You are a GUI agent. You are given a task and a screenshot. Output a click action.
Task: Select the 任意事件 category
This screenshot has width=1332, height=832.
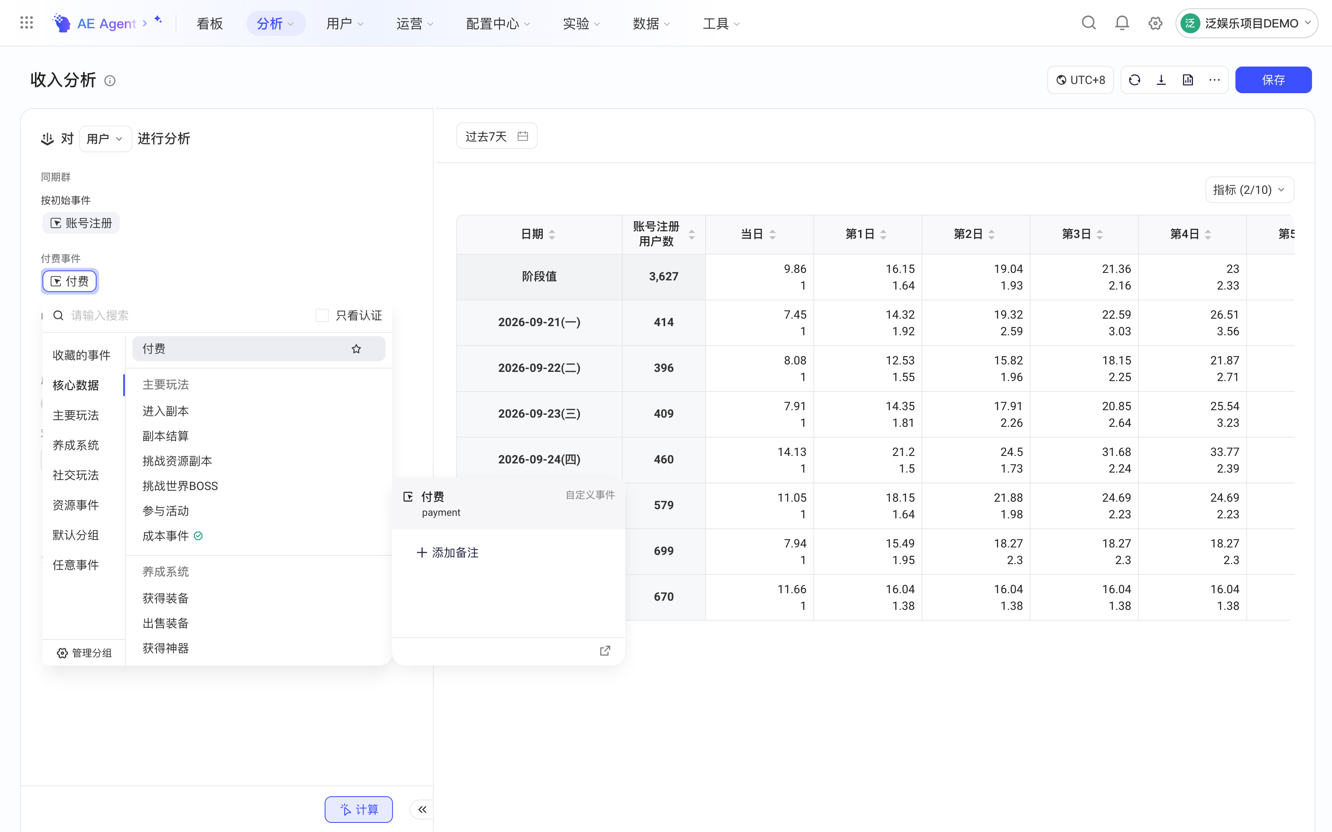(76, 565)
